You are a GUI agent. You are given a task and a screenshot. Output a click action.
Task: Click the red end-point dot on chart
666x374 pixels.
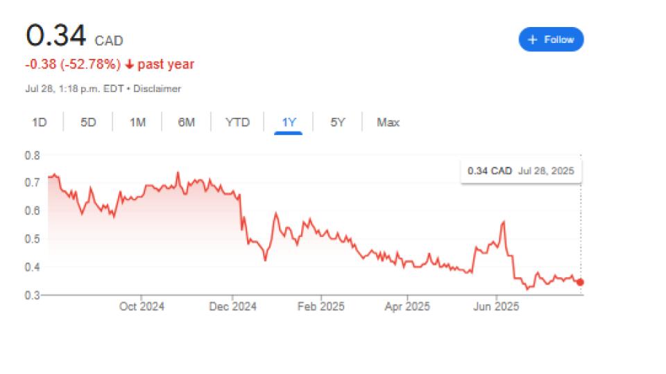coord(580,282)
